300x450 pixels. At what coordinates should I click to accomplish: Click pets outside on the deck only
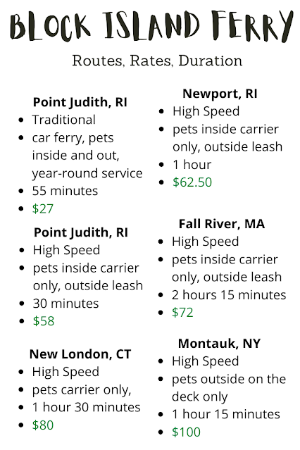(229, 388)
